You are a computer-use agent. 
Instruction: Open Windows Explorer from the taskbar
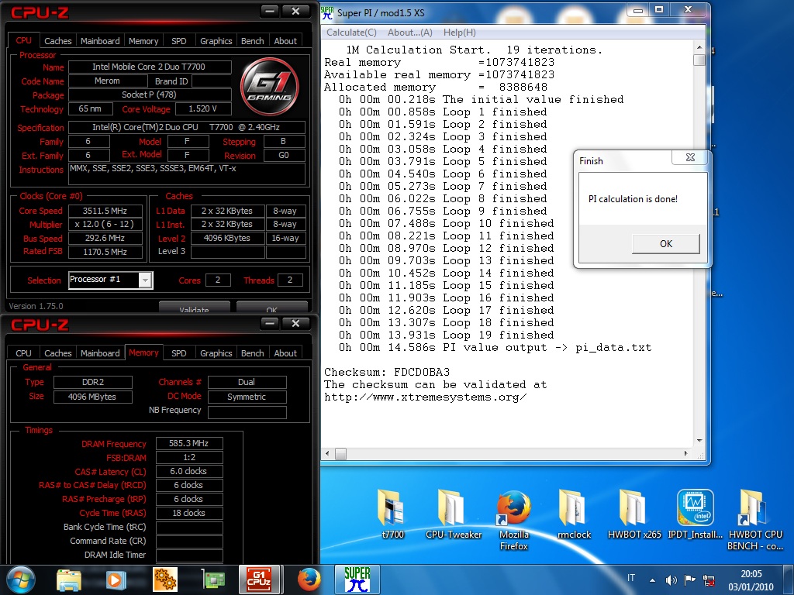(68, 580)
